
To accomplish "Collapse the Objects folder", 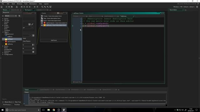I will (3, 32).
